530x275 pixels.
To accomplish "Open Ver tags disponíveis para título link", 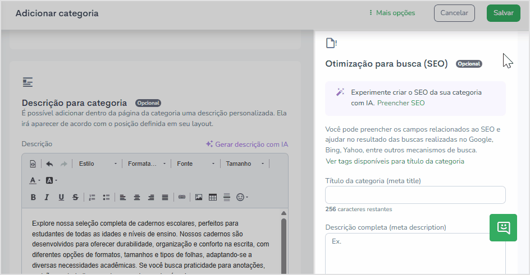I will pos(395,161).
